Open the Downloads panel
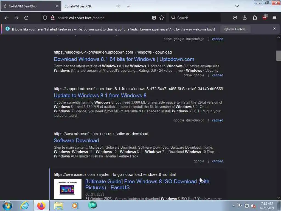This screenshot has height=211, width=281. (x=245, y=18)
